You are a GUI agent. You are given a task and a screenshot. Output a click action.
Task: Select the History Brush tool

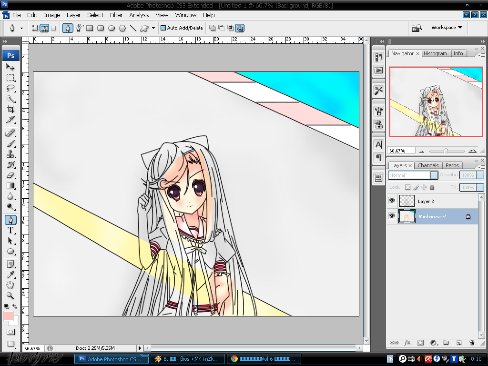click(10, 165)
